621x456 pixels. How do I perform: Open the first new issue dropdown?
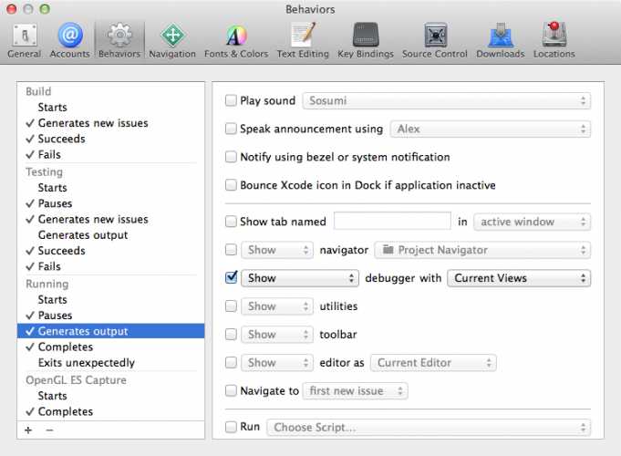pyautogui.click(x=356, y=391)
